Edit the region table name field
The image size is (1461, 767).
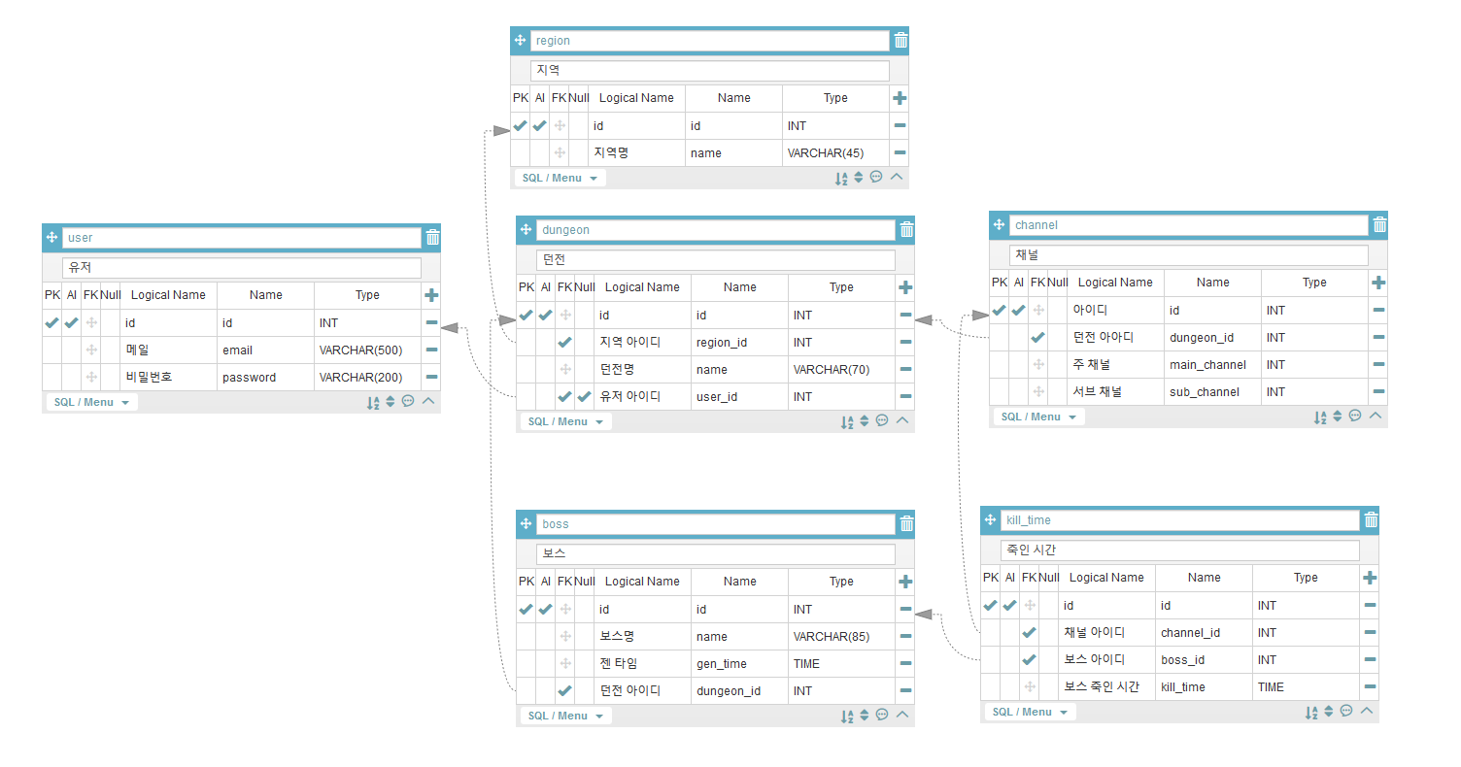[710, 41]
